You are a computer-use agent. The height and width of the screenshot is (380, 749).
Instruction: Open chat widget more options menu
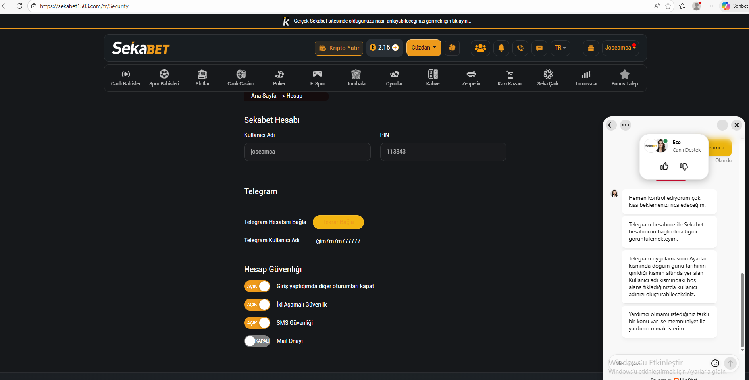pyautogui.click(x=626, y=125)
